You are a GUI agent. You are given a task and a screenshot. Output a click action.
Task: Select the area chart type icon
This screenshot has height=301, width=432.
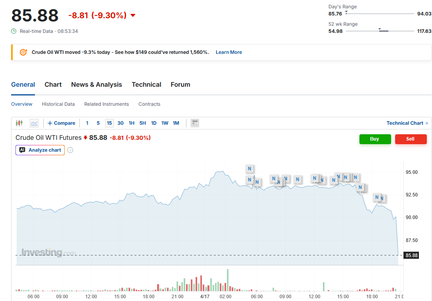coord(34,123)
